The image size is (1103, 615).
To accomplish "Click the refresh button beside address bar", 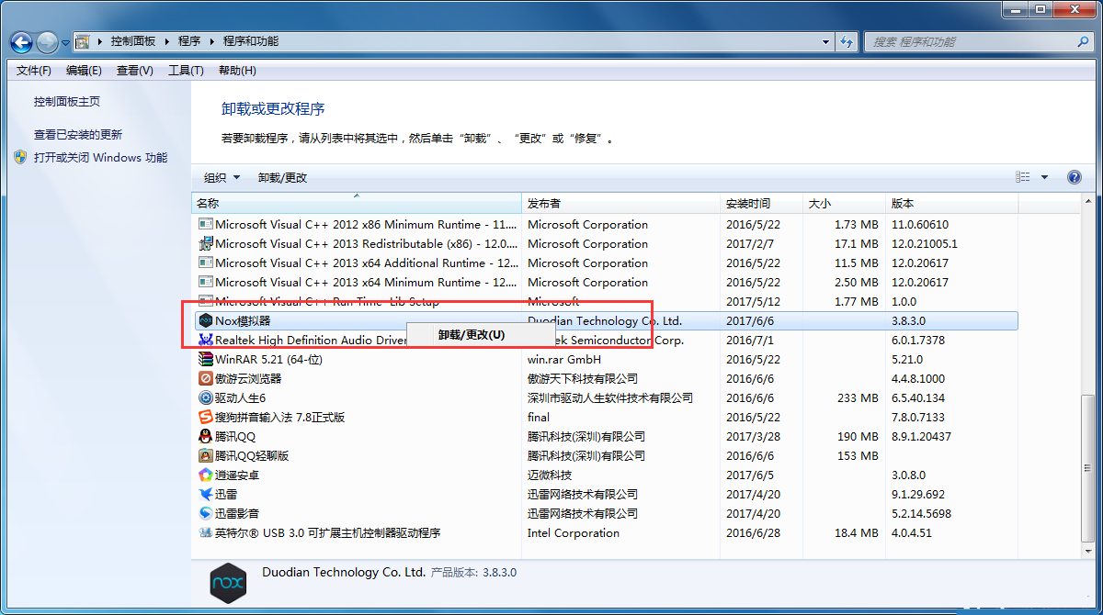I will 847,41.
